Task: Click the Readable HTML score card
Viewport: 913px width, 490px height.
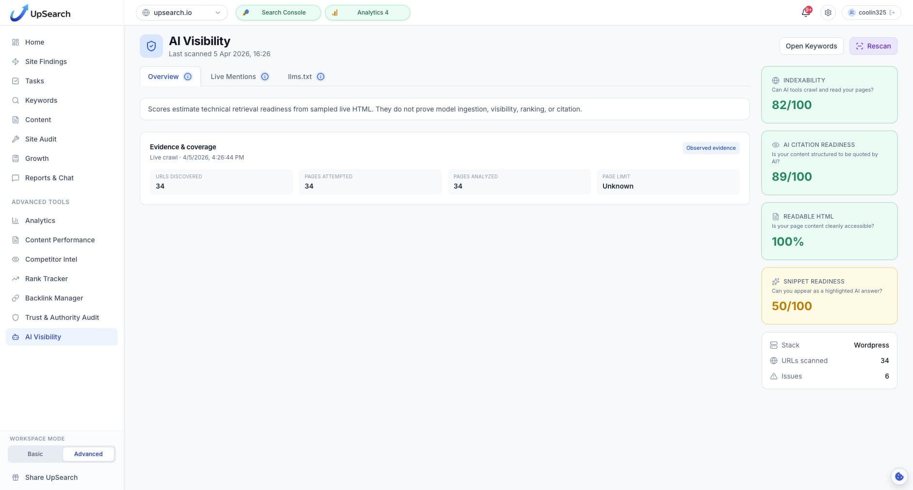Action: click(x=830, y=231)
